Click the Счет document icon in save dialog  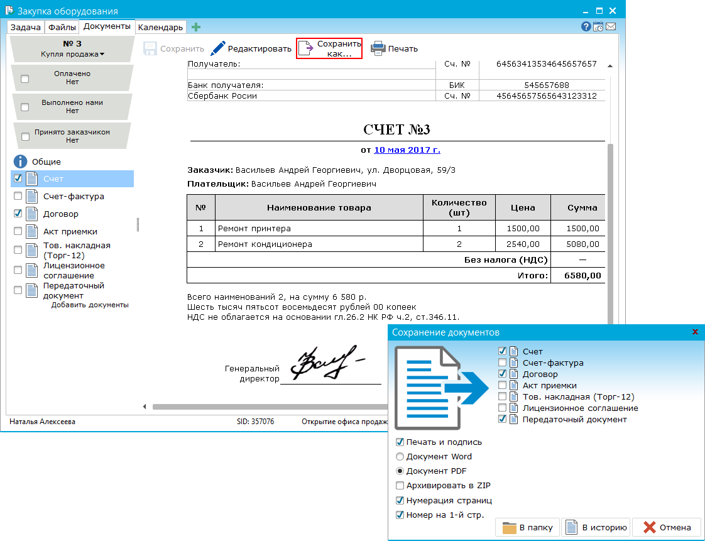(x=513, y=351)
